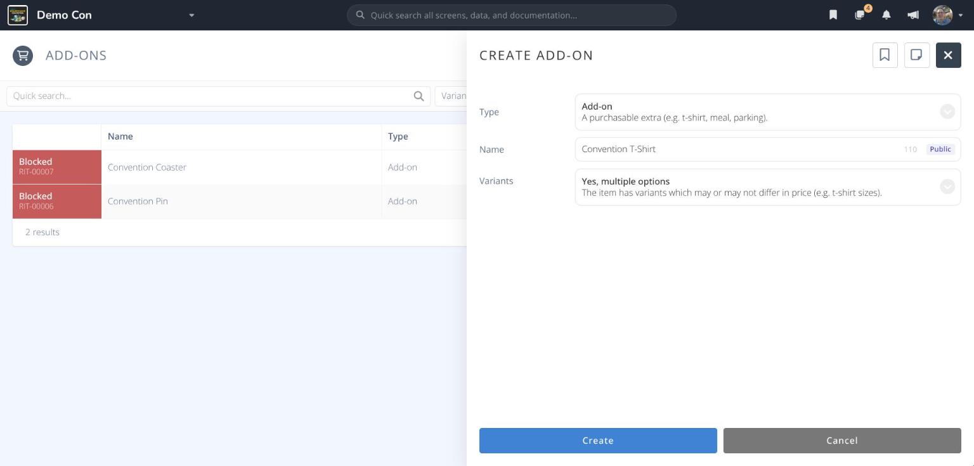This screenshot has height=466, width=974.
Task: Focus the global quick search bar
Action: pos(512,15)
